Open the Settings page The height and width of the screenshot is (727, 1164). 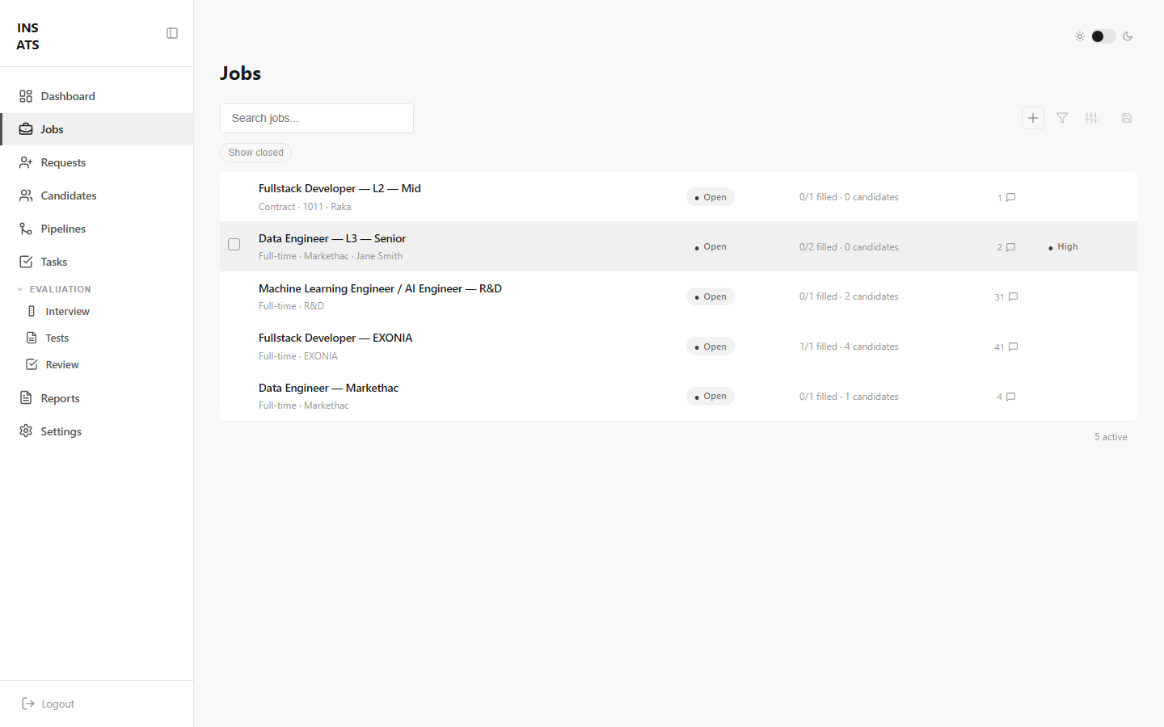[x=97, y=431]
